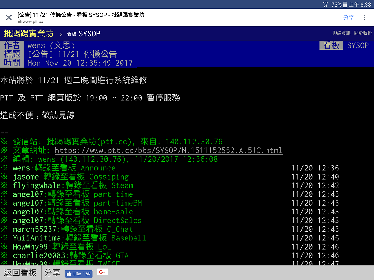Click row flyingwhale:轉錄至看板 Steam
This screenshot has height=280, width=374.
coord(170,185)
